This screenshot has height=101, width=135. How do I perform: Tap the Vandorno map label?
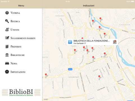(x=60, y=16)
